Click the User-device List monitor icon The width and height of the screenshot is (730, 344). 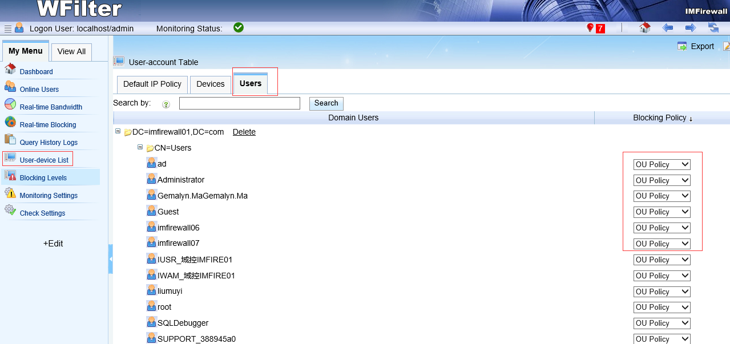[10, 158]
